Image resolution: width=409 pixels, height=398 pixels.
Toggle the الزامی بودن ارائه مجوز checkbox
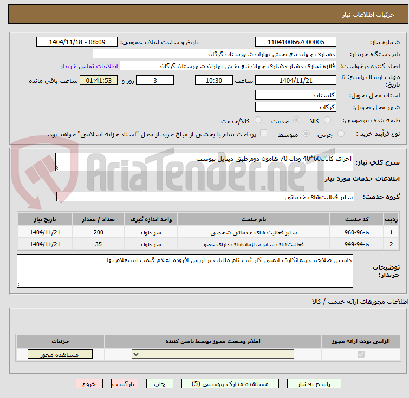pos(361,355)
